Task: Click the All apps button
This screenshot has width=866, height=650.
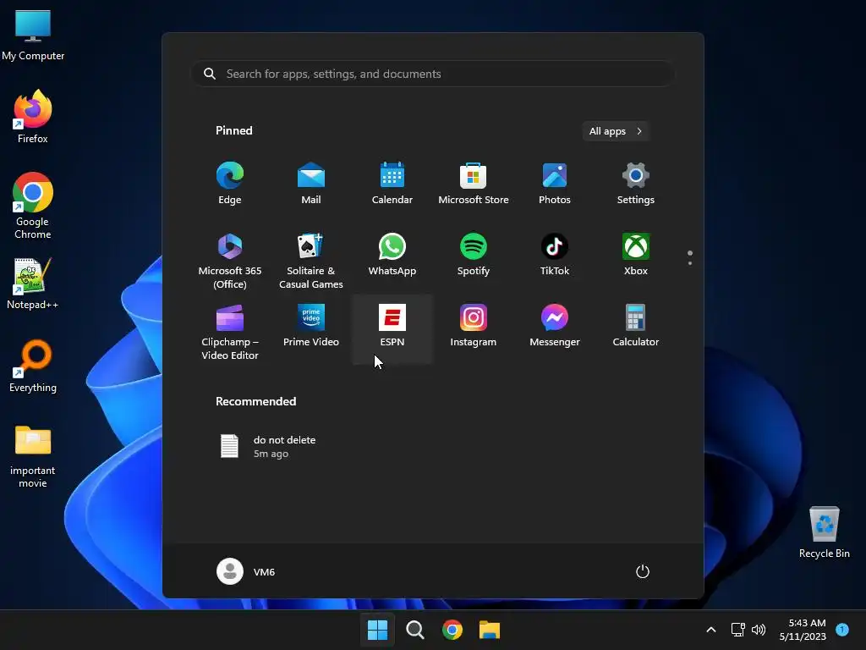Action: (616, 131)
